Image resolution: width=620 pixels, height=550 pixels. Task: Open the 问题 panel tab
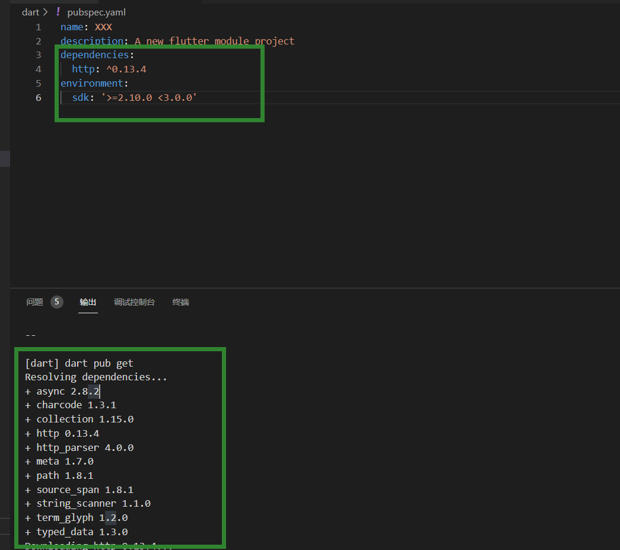34,302
